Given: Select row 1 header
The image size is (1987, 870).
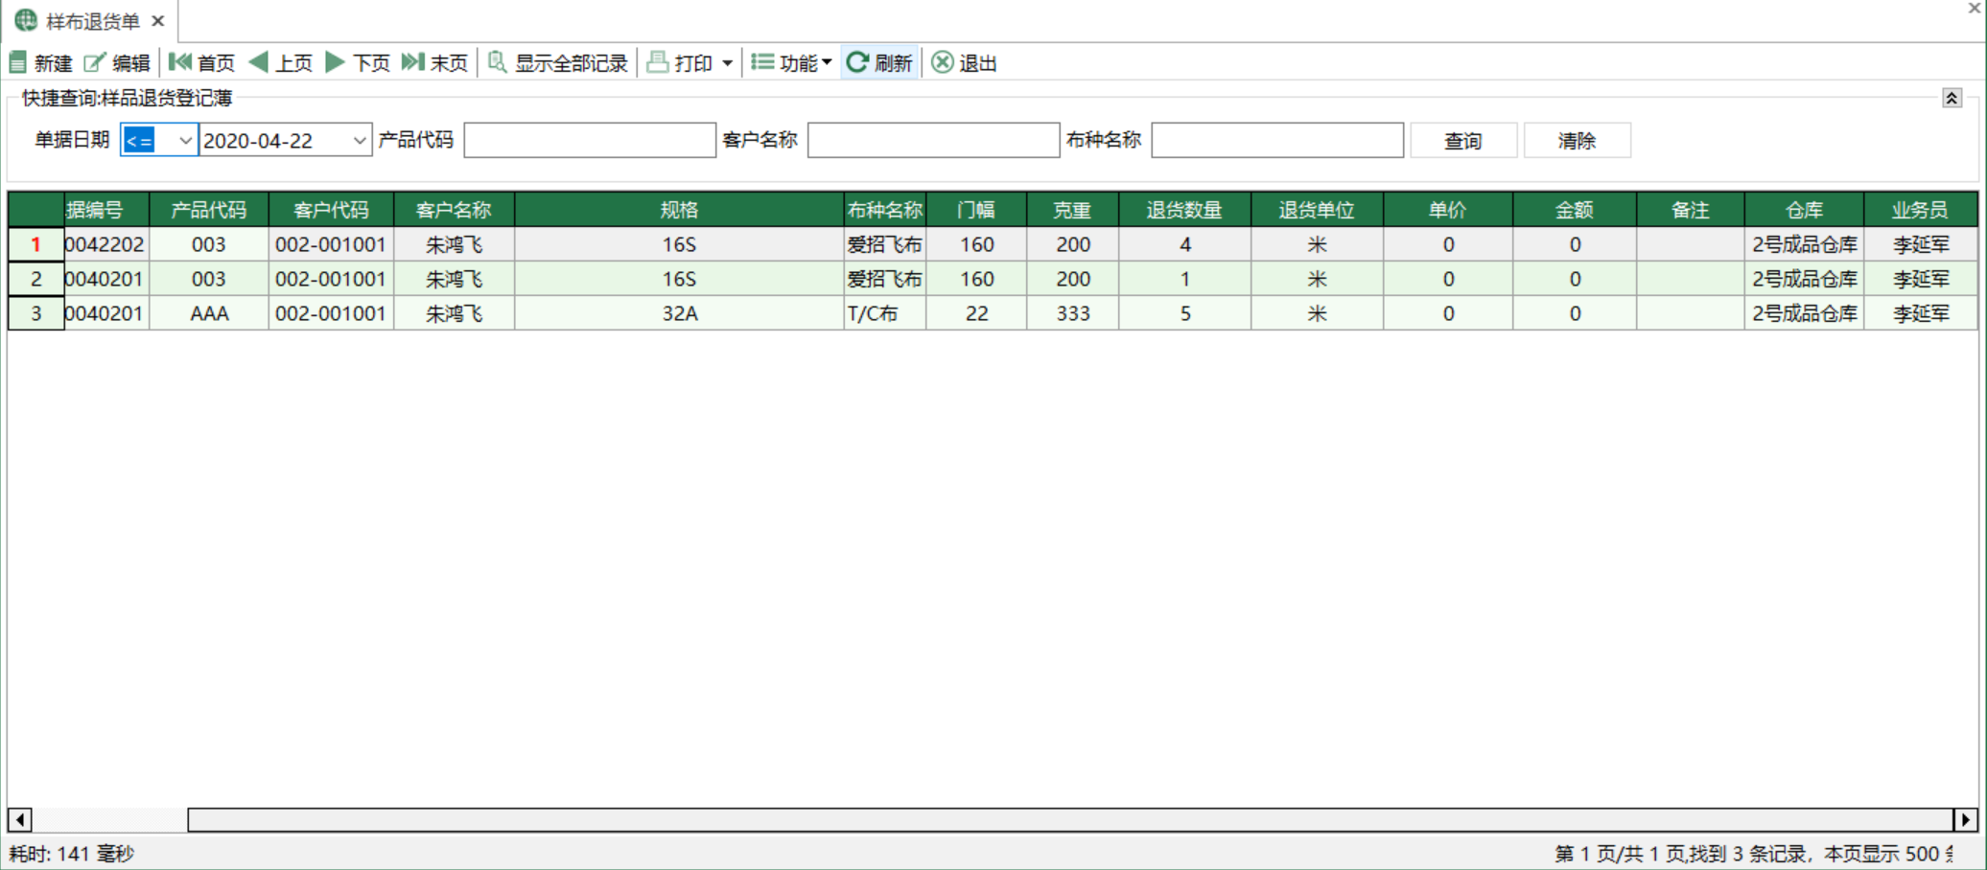Looking at the screenshot, I should [36, 244].
